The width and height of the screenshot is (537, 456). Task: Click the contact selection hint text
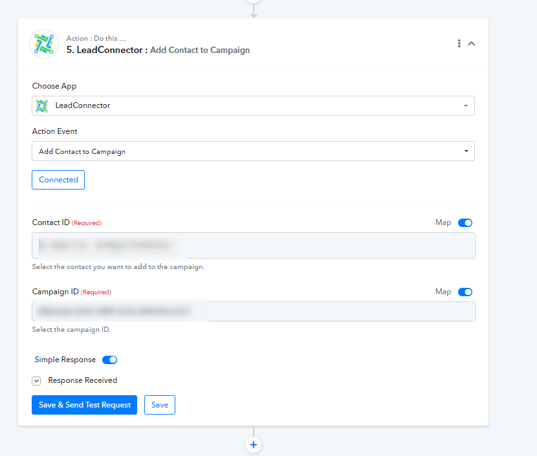pyautogui.click(x=118, y=266)
